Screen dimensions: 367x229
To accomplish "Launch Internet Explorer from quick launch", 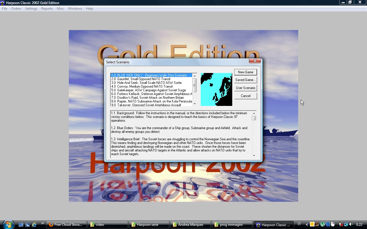I will point(34,225).
